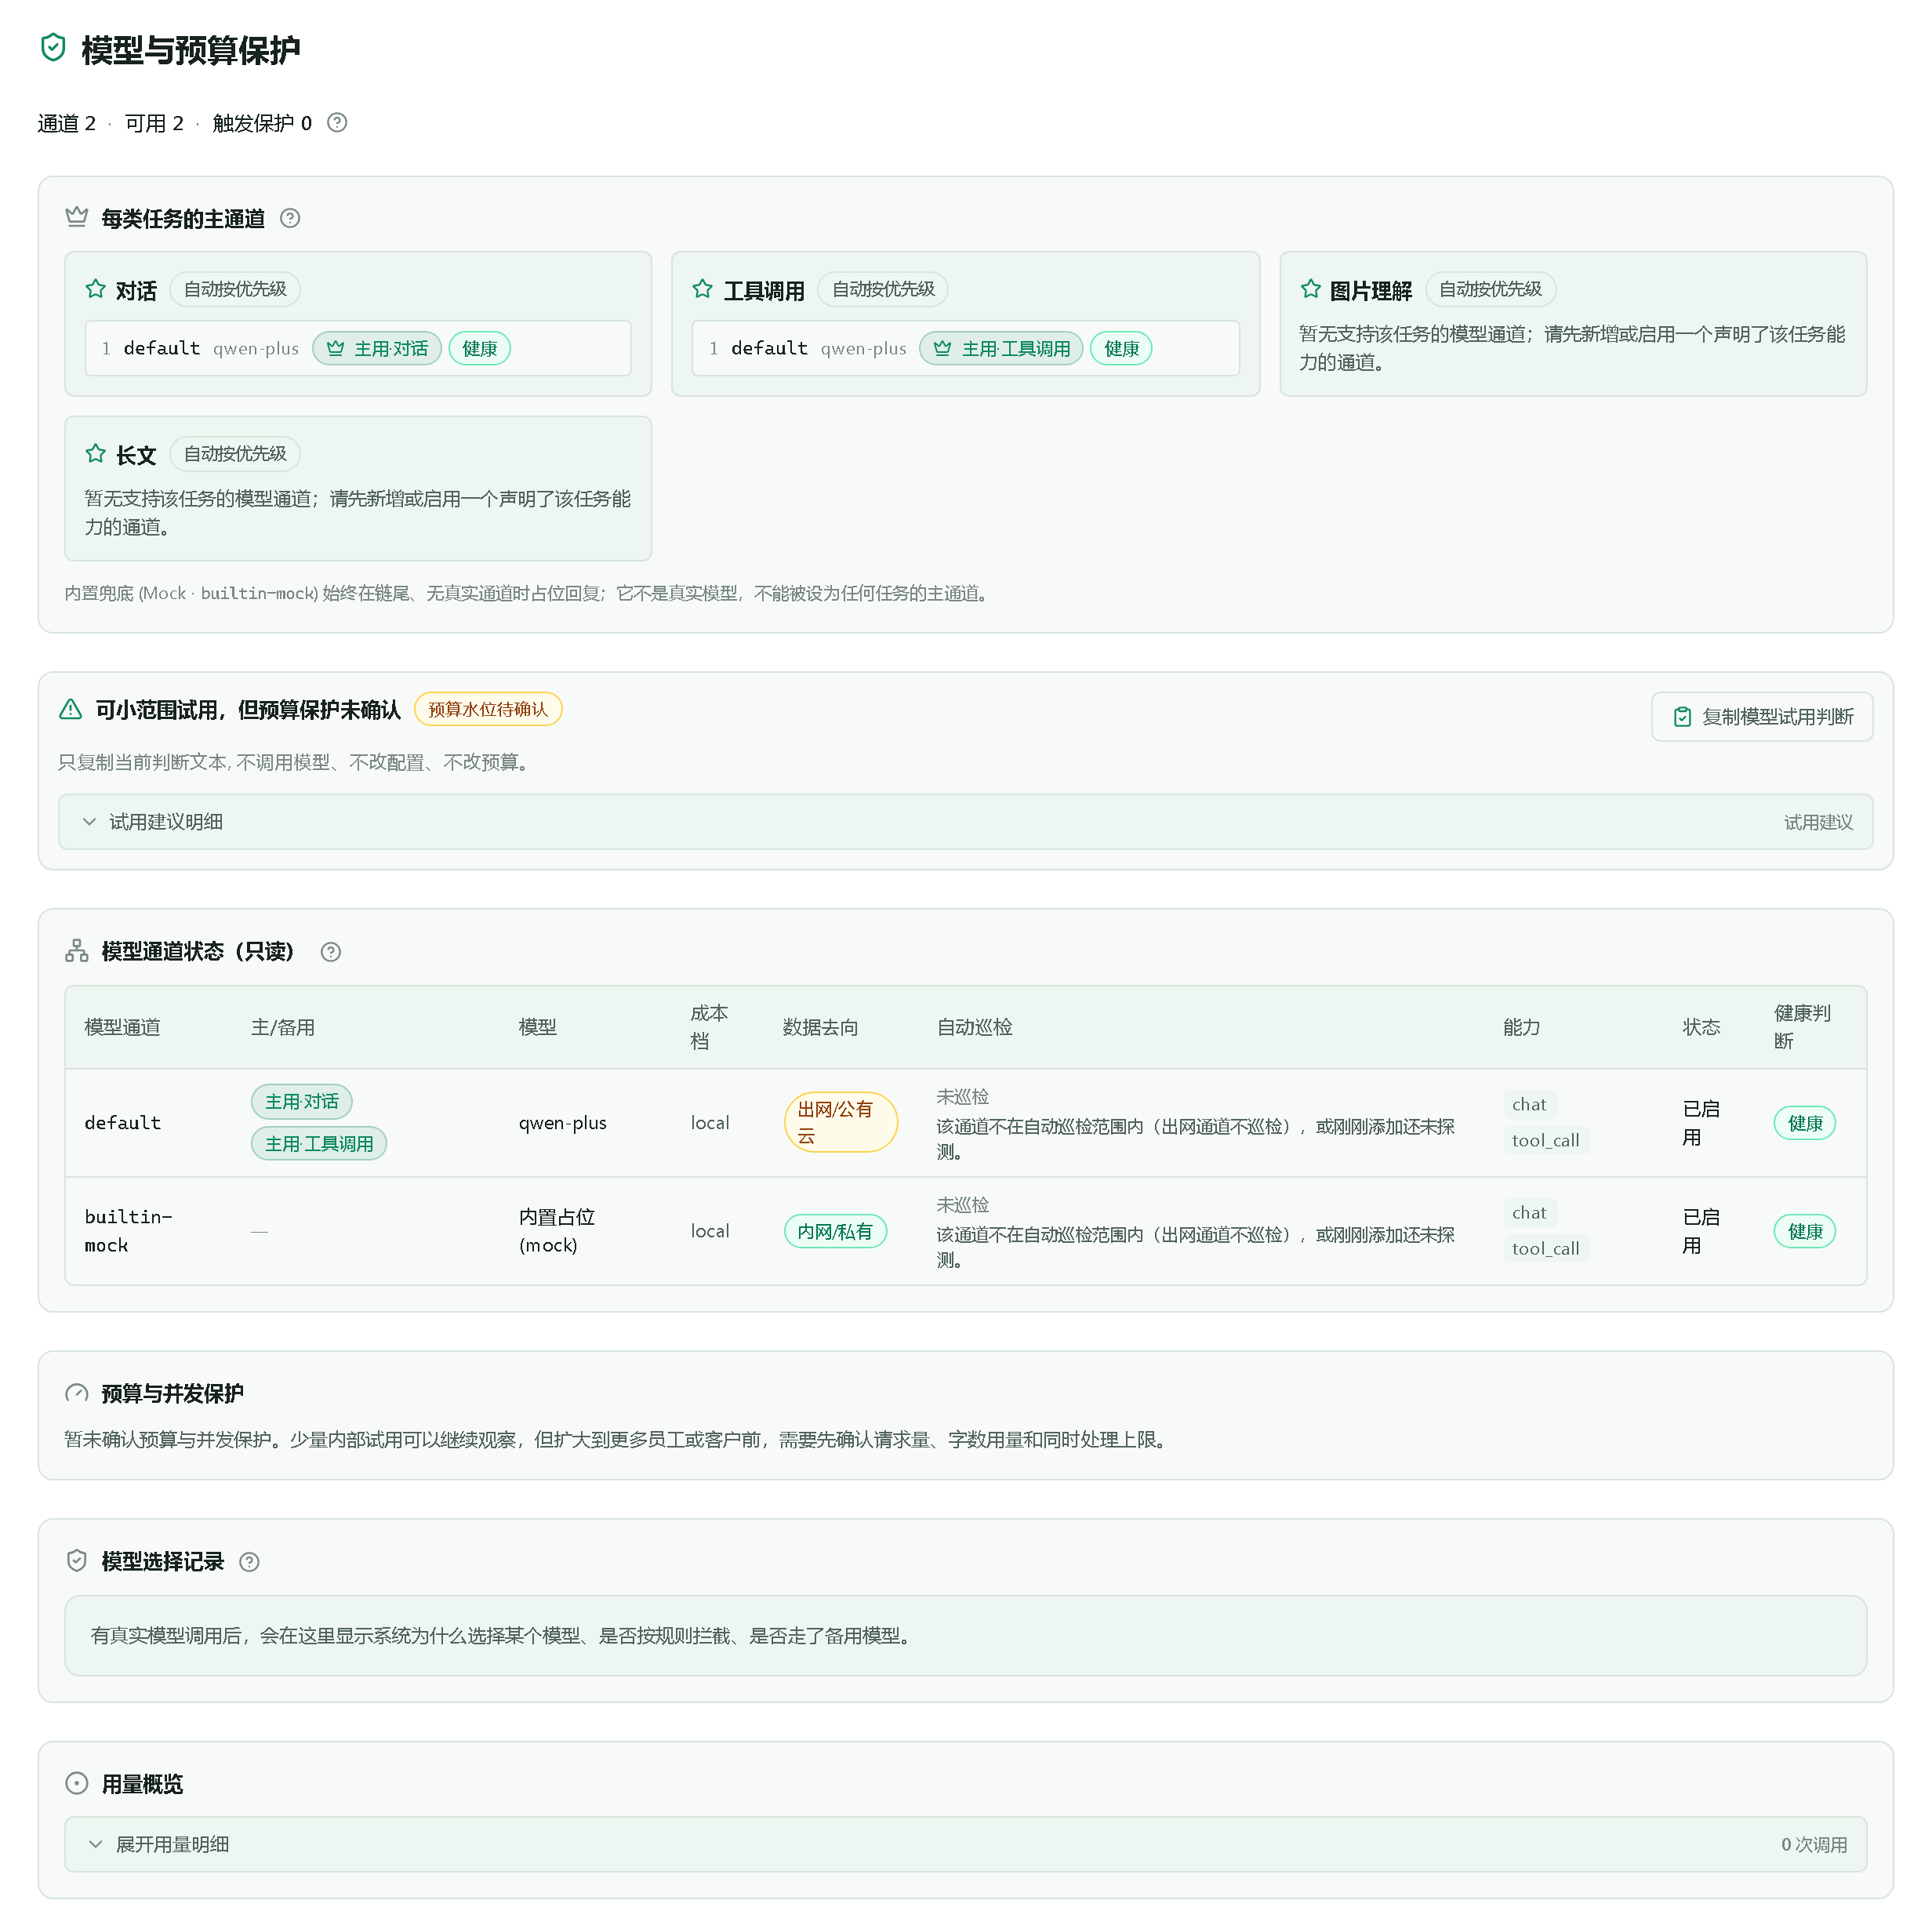The width and height of the screenshot is (1932, 1918).
Task: Click 健康 badge in default table row
Action: pyautogui.click(x=1805, y=1123)
